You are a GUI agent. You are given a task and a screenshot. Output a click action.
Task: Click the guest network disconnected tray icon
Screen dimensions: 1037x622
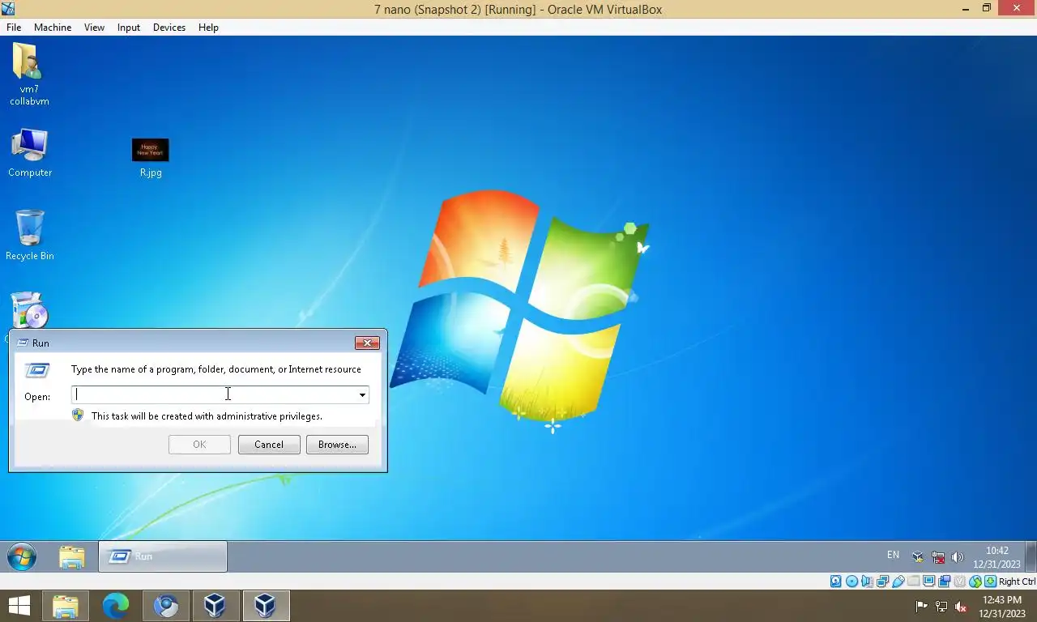coord(938,557)
